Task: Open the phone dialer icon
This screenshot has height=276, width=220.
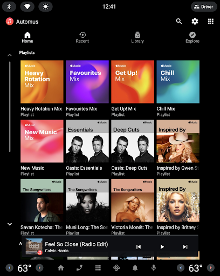Action: 79,268
